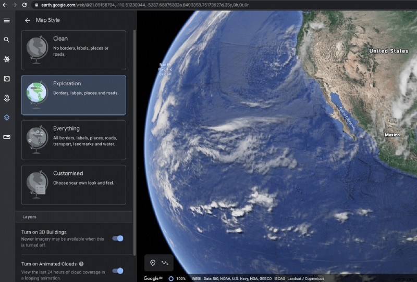Open the hamburger main menu

point(7,20)
